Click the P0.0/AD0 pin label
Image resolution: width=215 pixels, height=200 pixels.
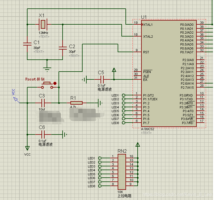point(187,25)
